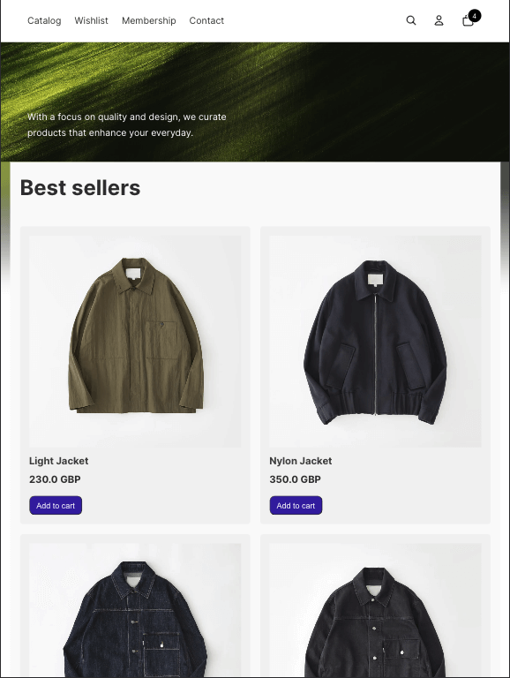The width and height of the screenshot is (510, 678).
Task: Click the Best sellers heading
Action: 80,188
